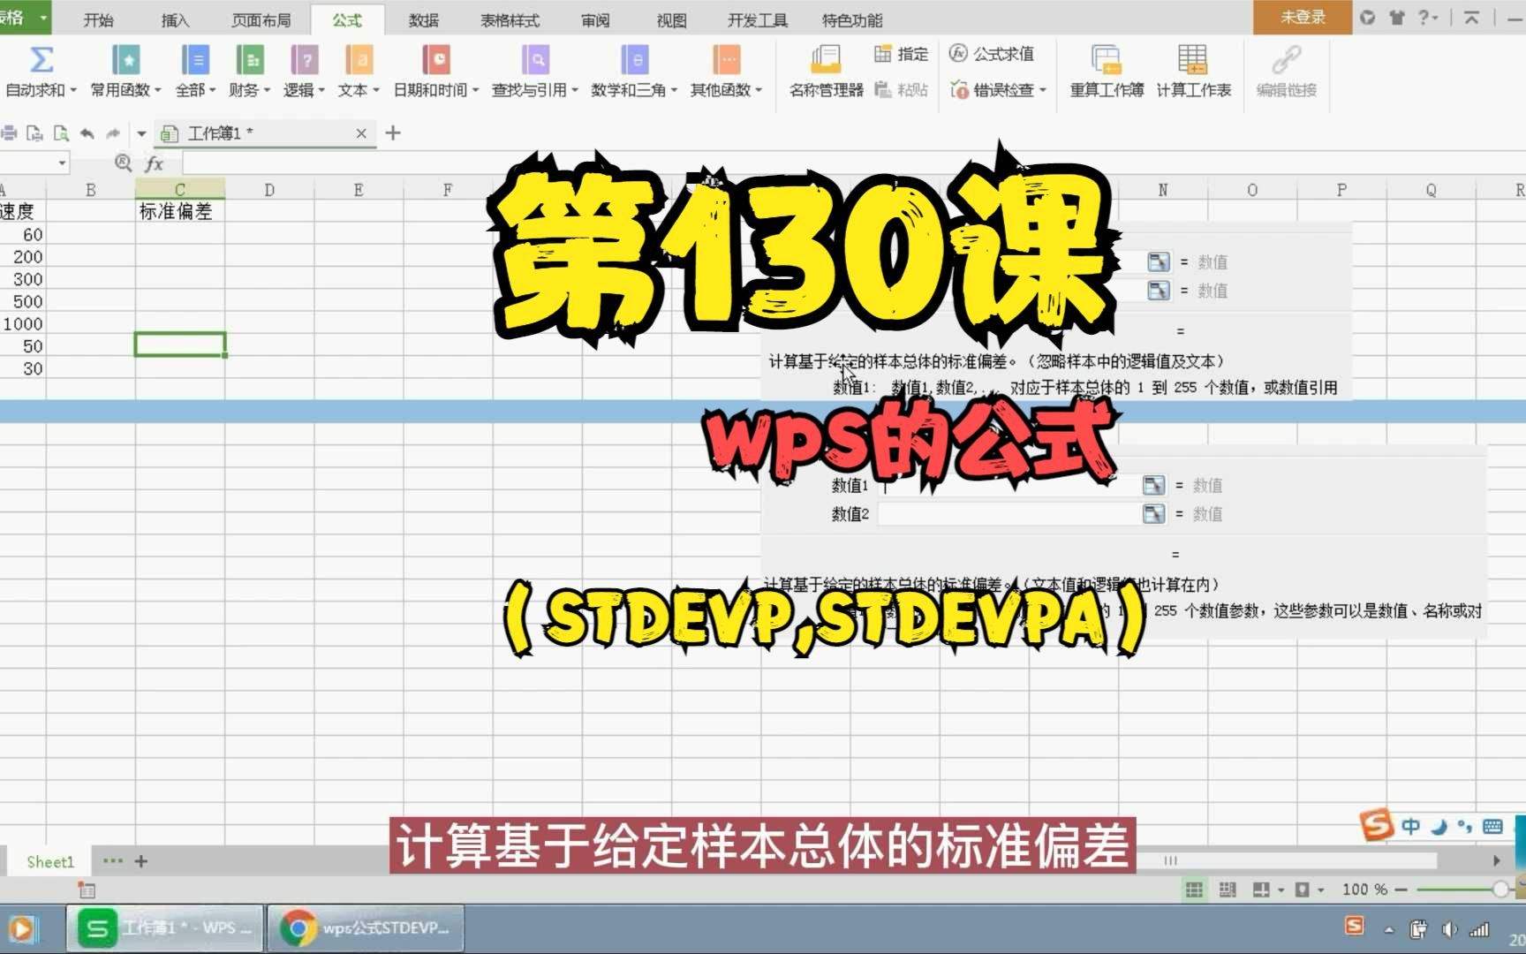Add a new document tab with plus
This screenshot has width=1526, height=954.
pos(393,132)
